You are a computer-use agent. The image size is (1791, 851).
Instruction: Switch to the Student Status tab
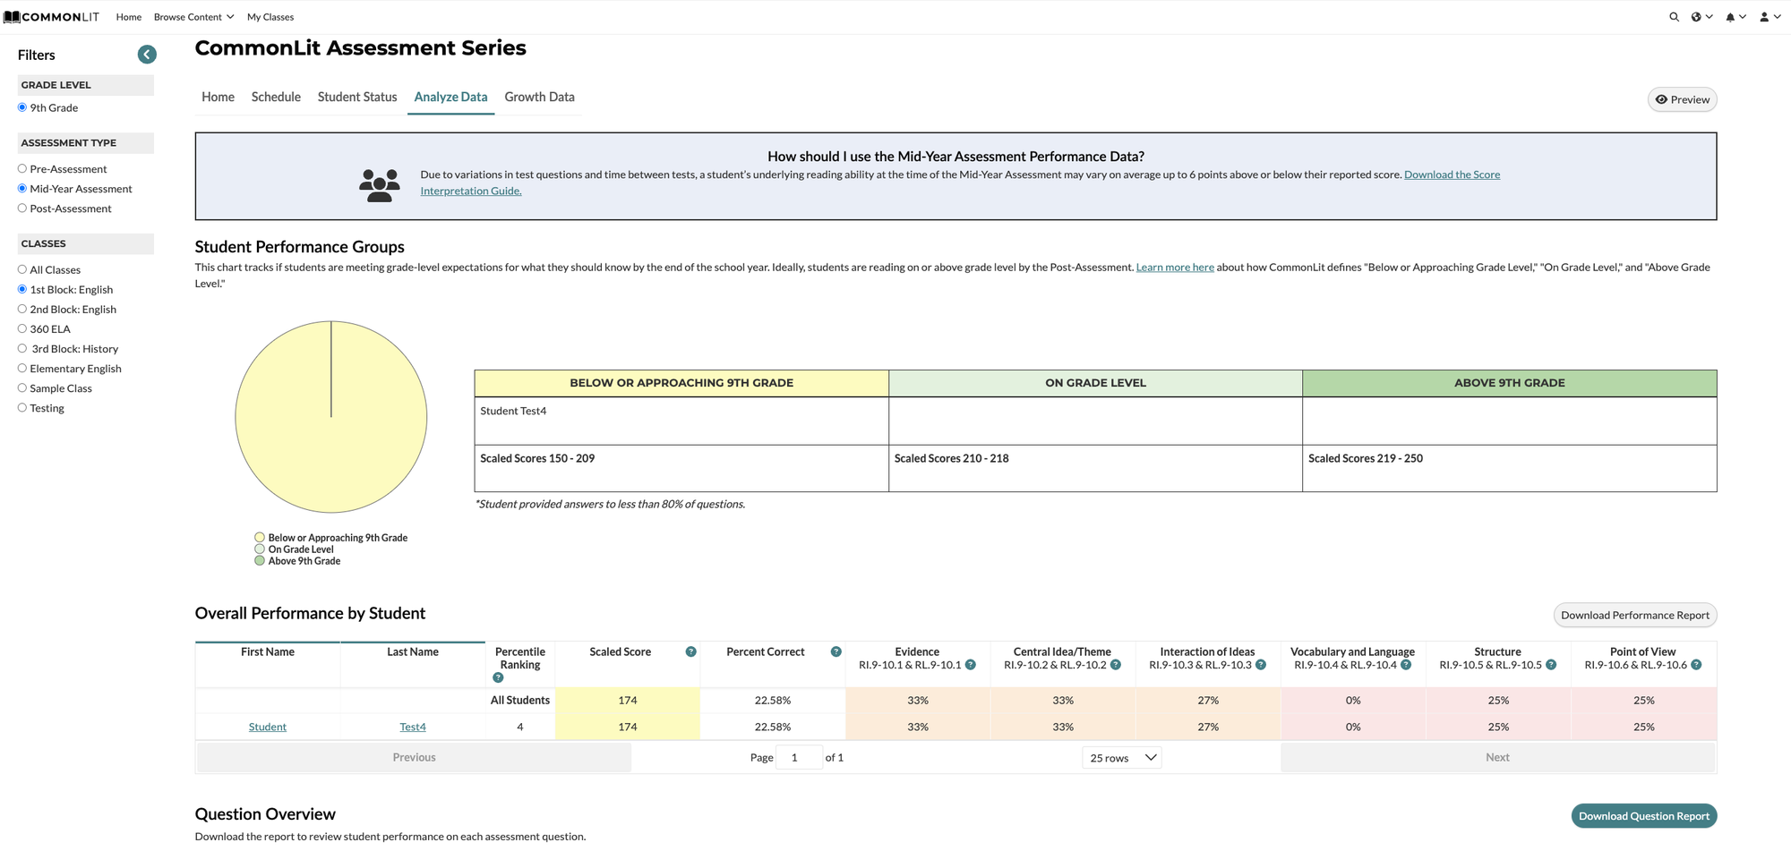pyautogui.click(x=357, y=97)
